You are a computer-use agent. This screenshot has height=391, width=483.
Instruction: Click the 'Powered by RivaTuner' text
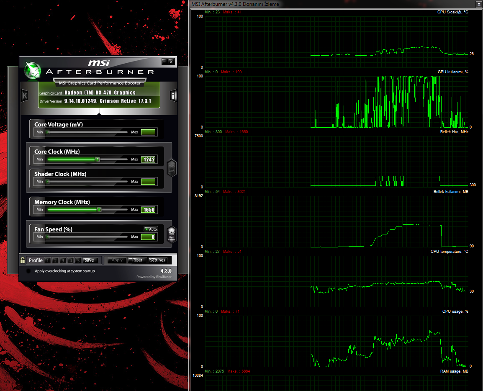pos(154,277)
